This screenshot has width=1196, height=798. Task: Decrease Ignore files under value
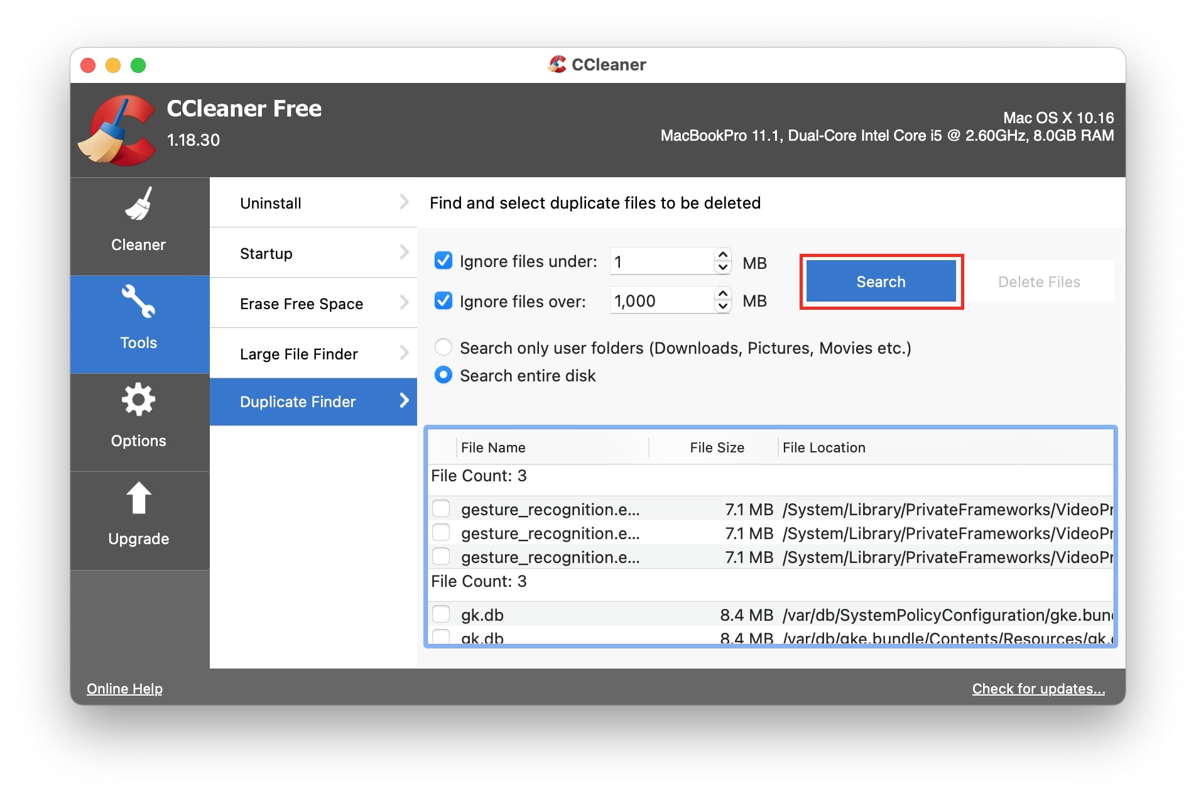[723, 267]
